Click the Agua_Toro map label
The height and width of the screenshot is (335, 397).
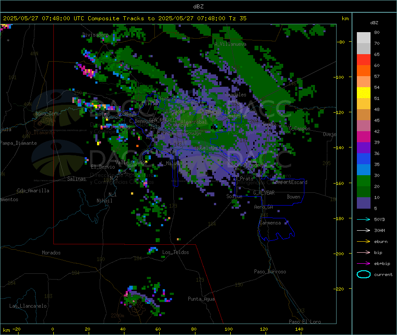47,114
